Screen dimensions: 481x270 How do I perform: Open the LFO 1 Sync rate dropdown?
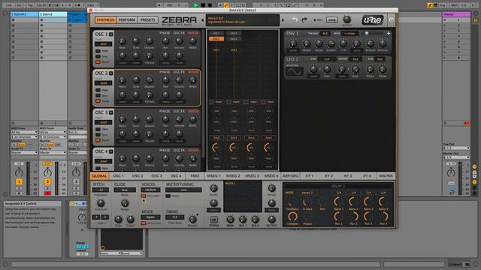click(327, 58)
